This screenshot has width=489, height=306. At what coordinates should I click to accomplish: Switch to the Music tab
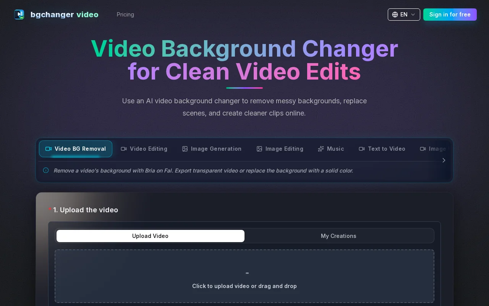331,149
